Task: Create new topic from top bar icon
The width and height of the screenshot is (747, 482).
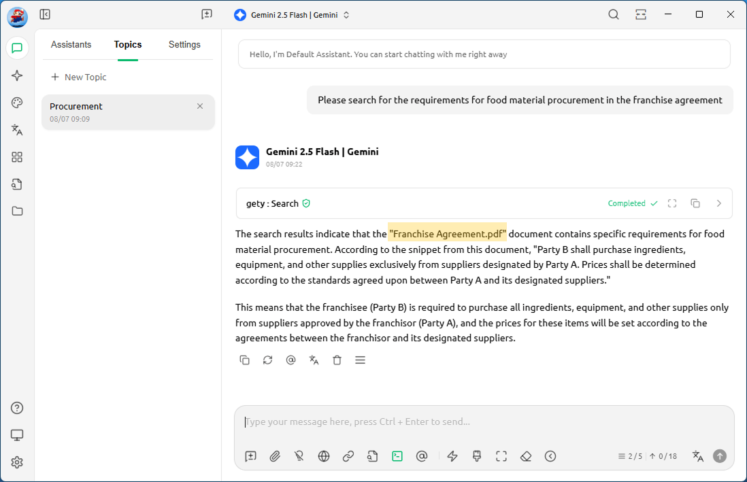Action: coord(207,14)
